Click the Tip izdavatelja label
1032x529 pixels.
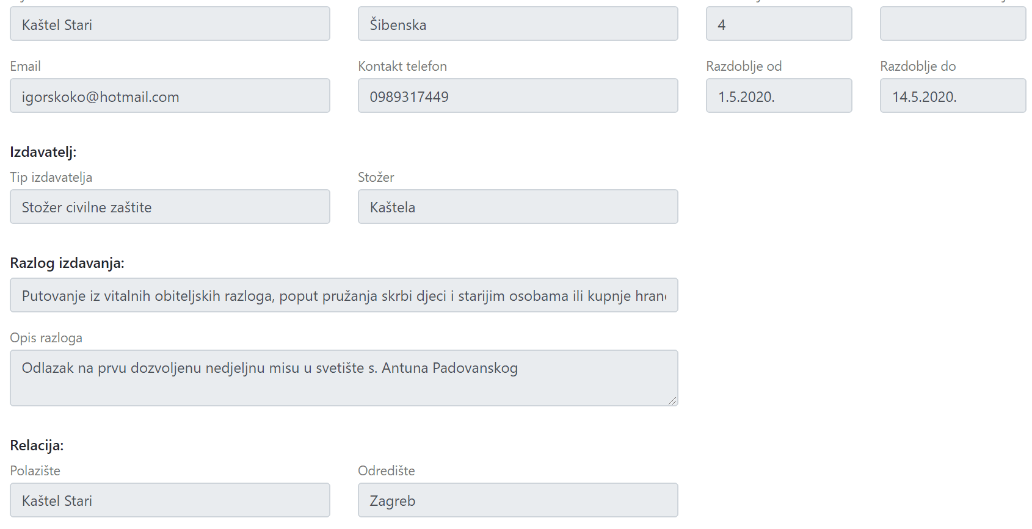click(51, 178)
